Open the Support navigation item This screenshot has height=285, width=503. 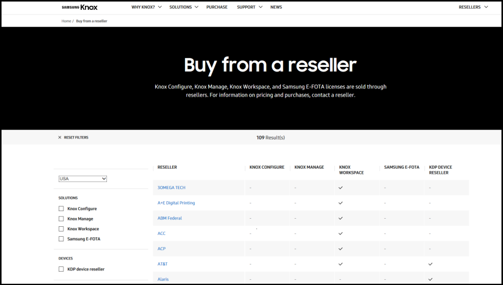pyautogui.click(x=246, y=7)
